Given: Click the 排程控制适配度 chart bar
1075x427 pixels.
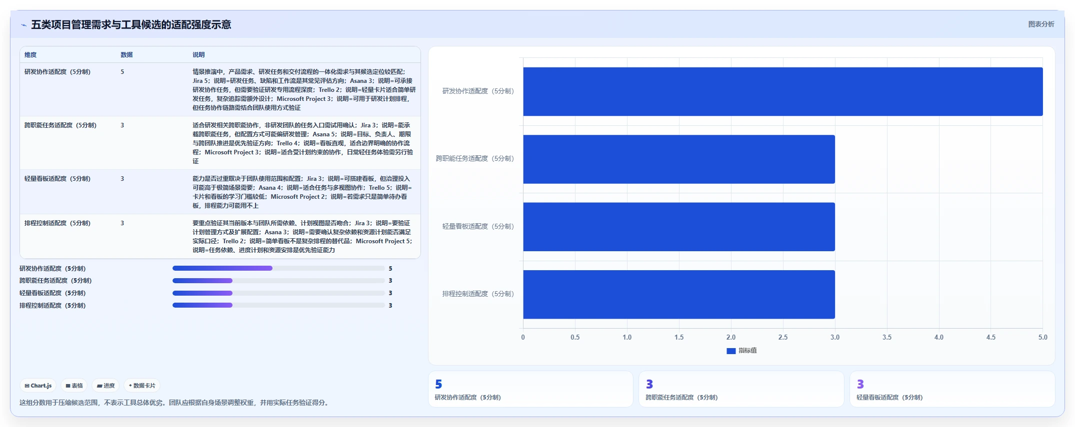Looking at the screenshot, I should 679,295.
